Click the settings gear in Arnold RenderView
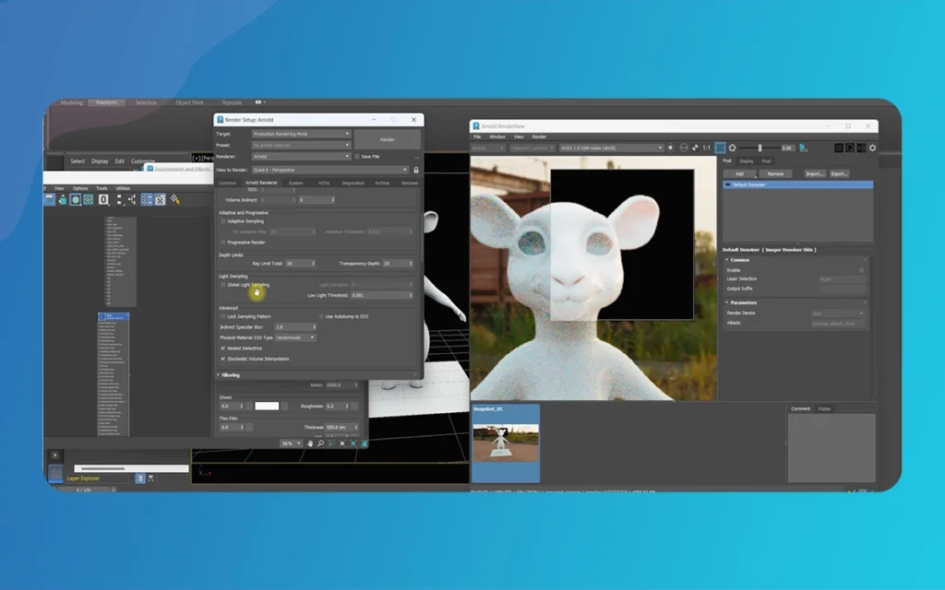 point(872,147)
